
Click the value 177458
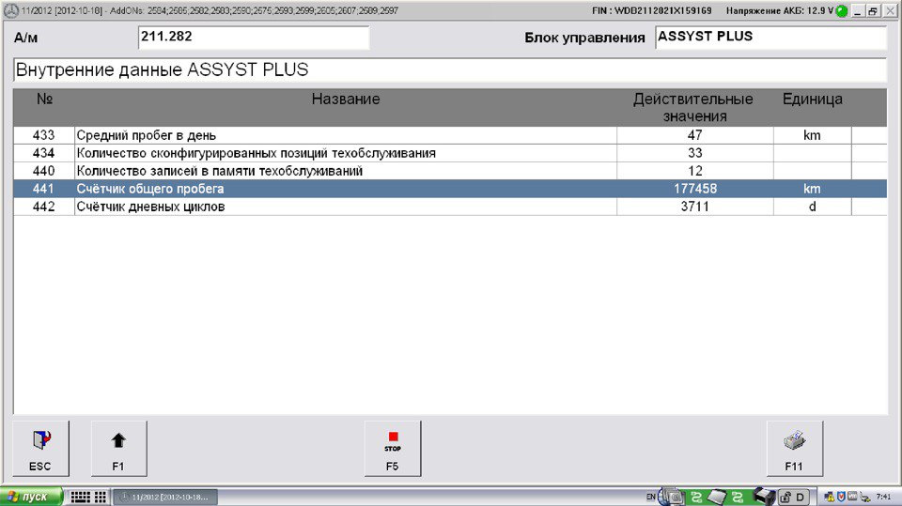point(695,189)
